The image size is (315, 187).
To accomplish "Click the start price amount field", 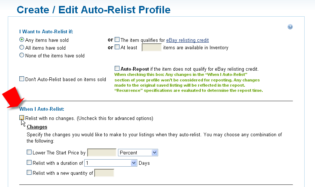I will [x=102, y=153].
